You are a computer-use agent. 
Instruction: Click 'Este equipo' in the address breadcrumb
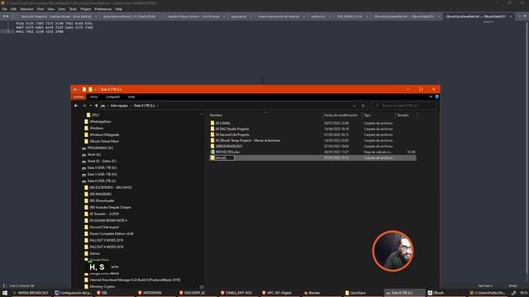coord(119,106)
